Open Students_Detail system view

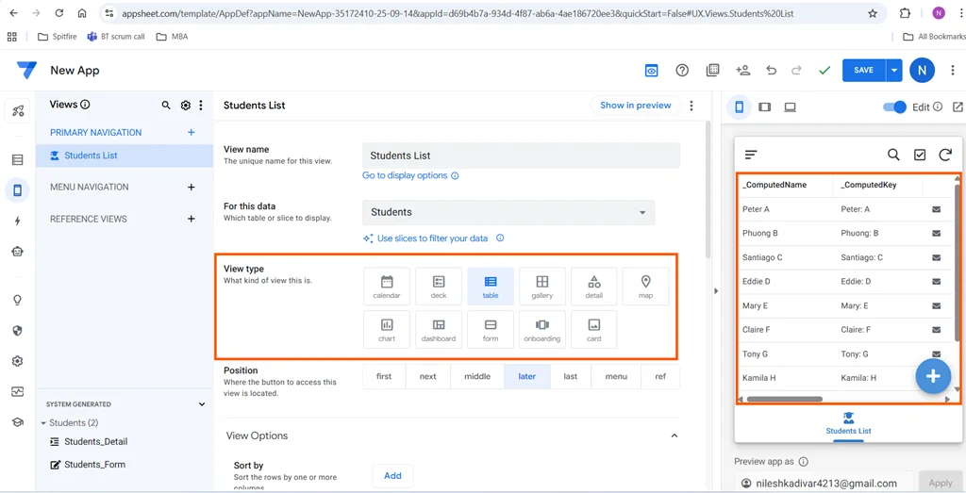(x=95, y=441)
